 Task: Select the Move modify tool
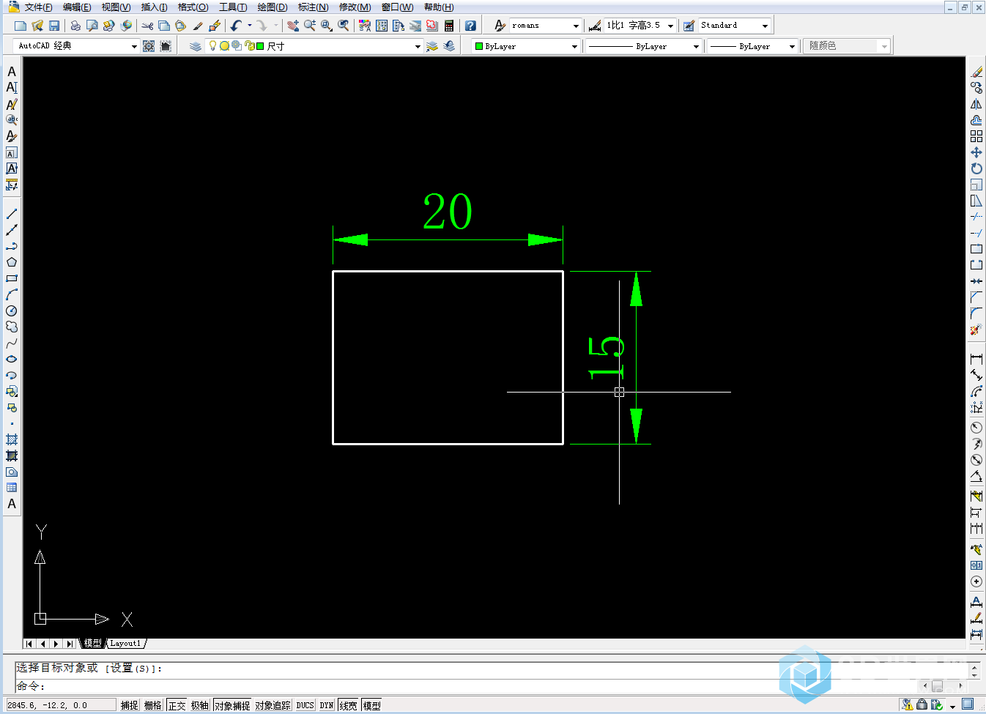click(x=976, y=152)
